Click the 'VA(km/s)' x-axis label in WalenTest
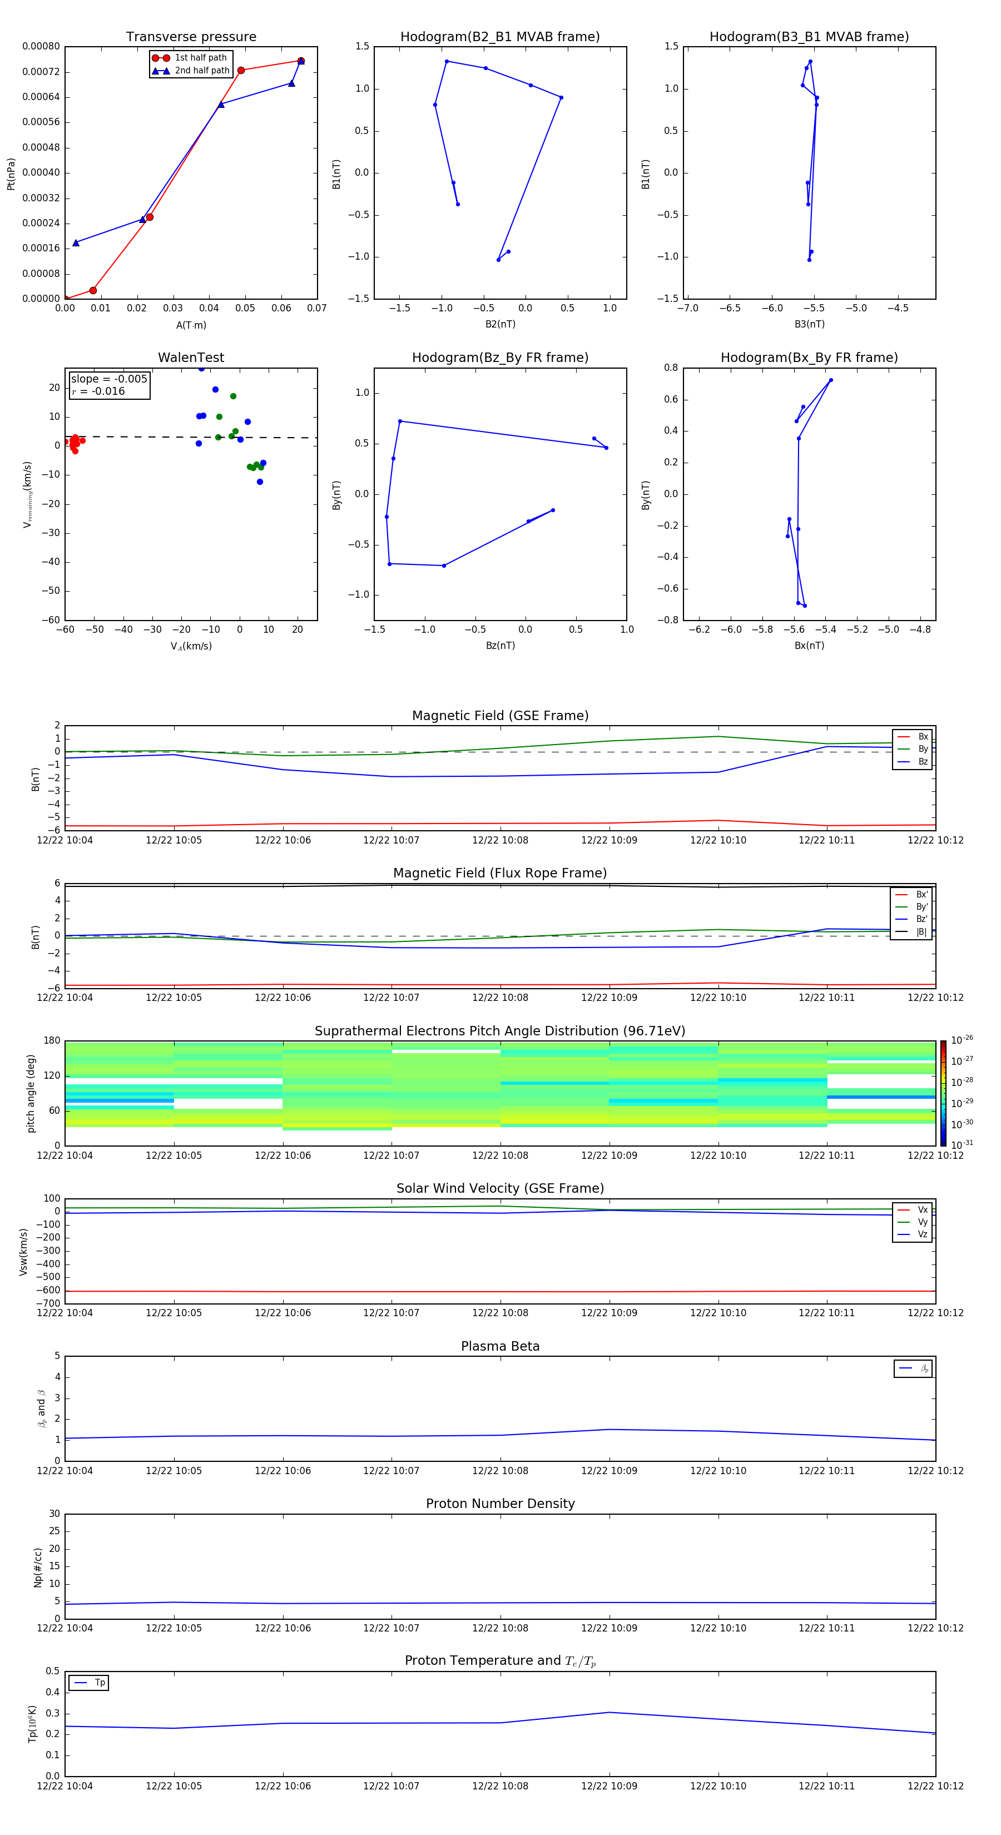1001x1835 pixels. tap(191, 647)
